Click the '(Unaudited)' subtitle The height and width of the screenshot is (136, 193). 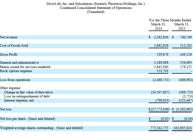(96, 12)
